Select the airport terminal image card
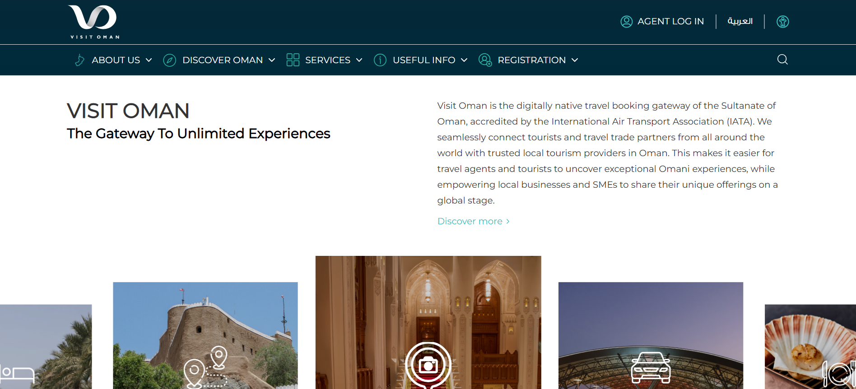This screenshot has height=389, width=856. 651,335
